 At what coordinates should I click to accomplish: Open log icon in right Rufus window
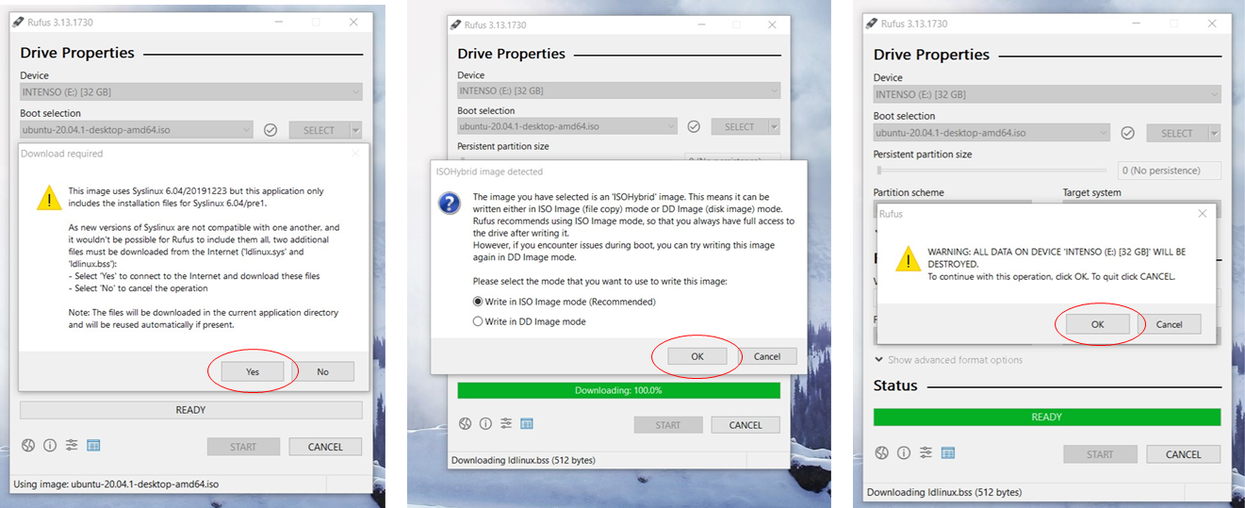coord(946,453)
